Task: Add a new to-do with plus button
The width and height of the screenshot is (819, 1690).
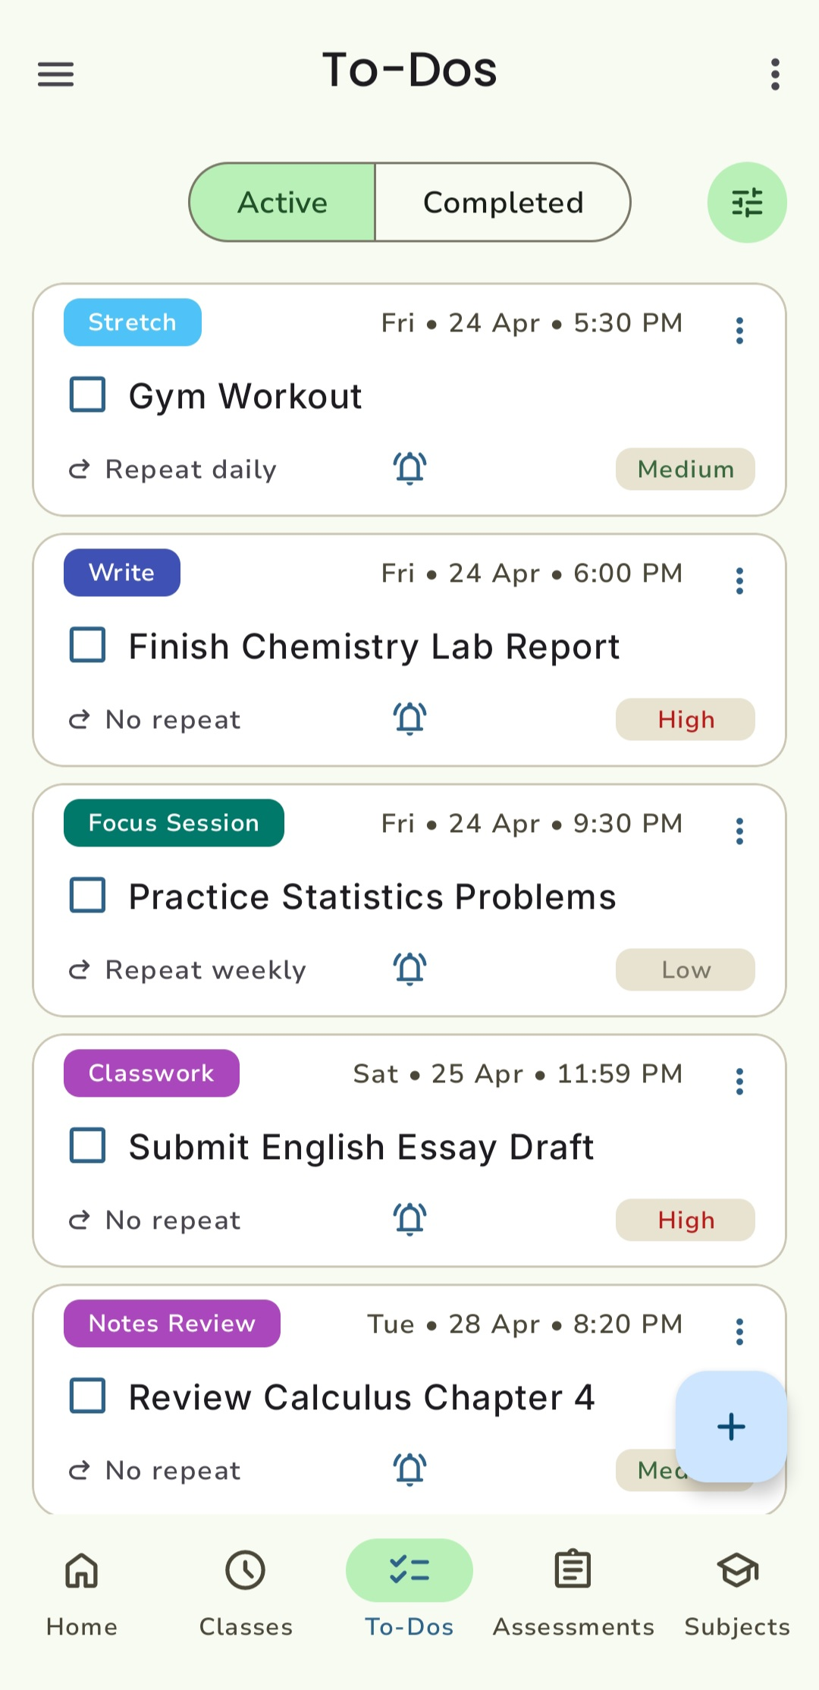Action: pos(731,1426)
